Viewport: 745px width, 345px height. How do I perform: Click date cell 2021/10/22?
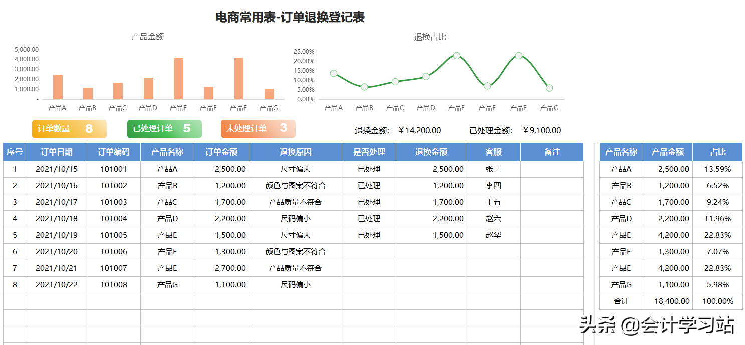[57, 285]
